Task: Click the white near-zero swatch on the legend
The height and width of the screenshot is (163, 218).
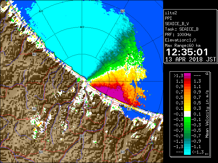Action: pos(187,114)
